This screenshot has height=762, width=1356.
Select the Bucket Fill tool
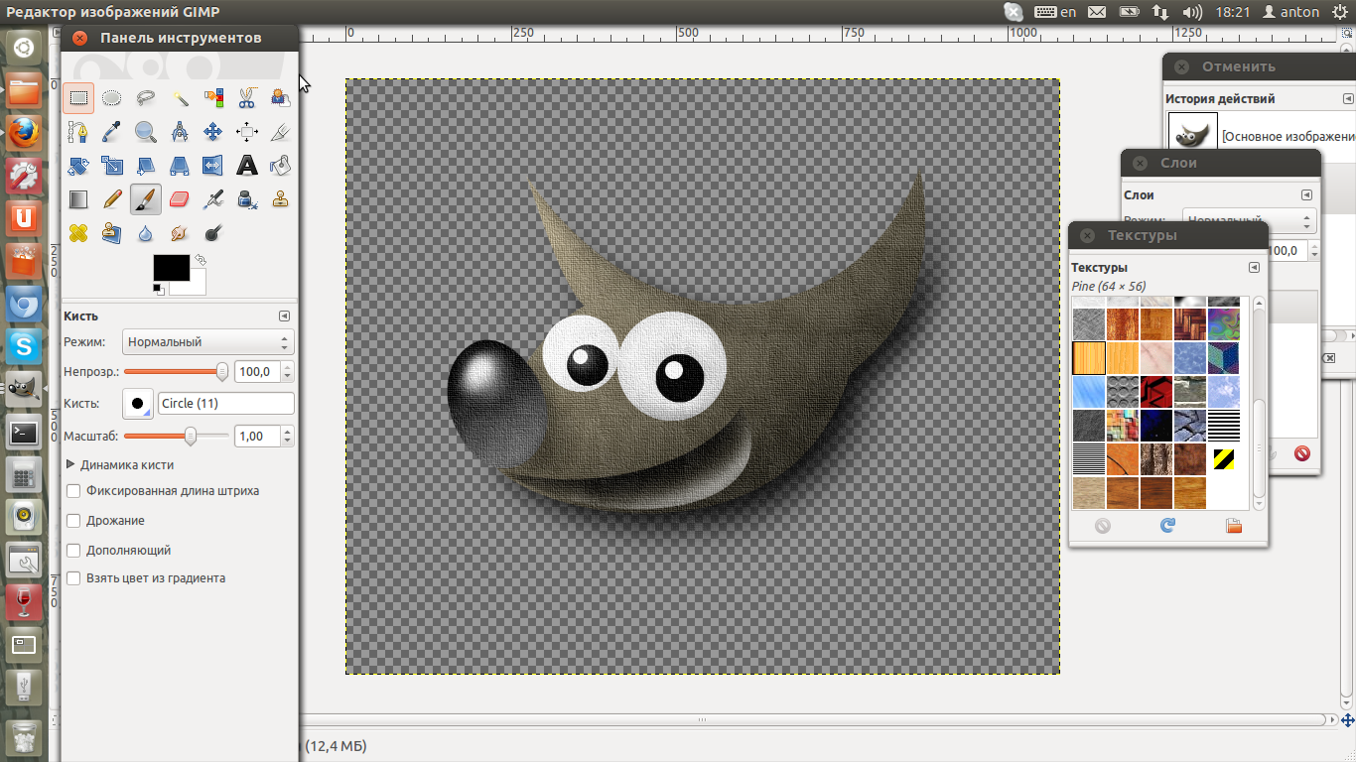281,166
